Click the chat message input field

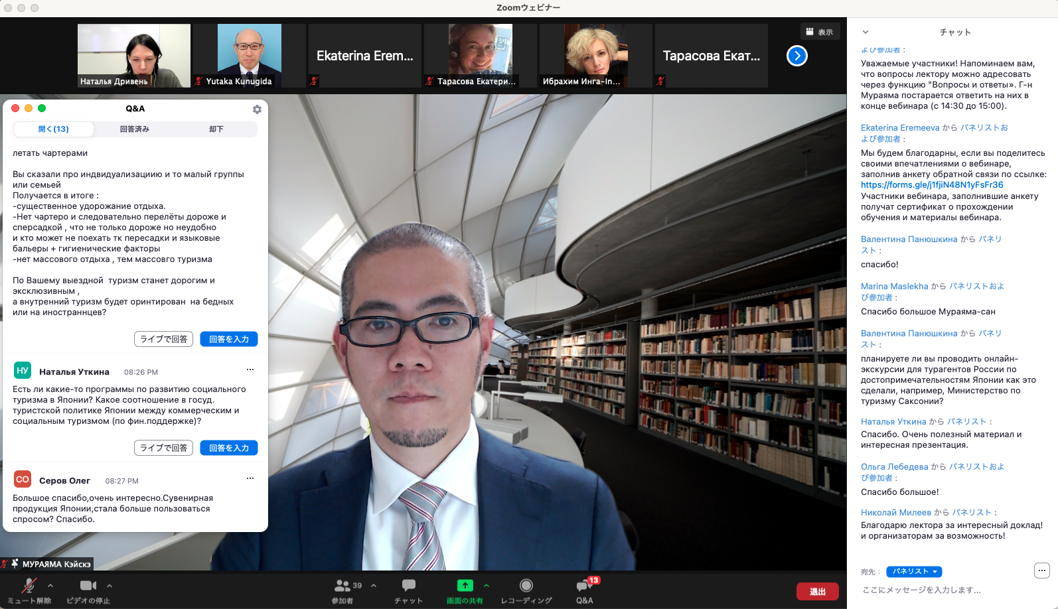943,590
